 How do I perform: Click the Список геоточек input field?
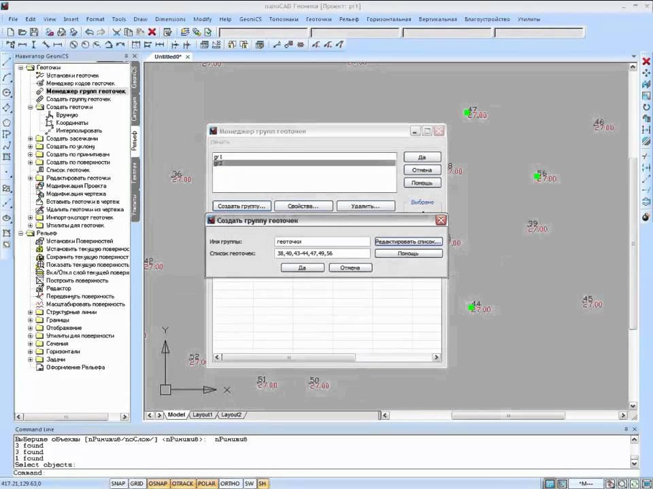pos(322,253)
